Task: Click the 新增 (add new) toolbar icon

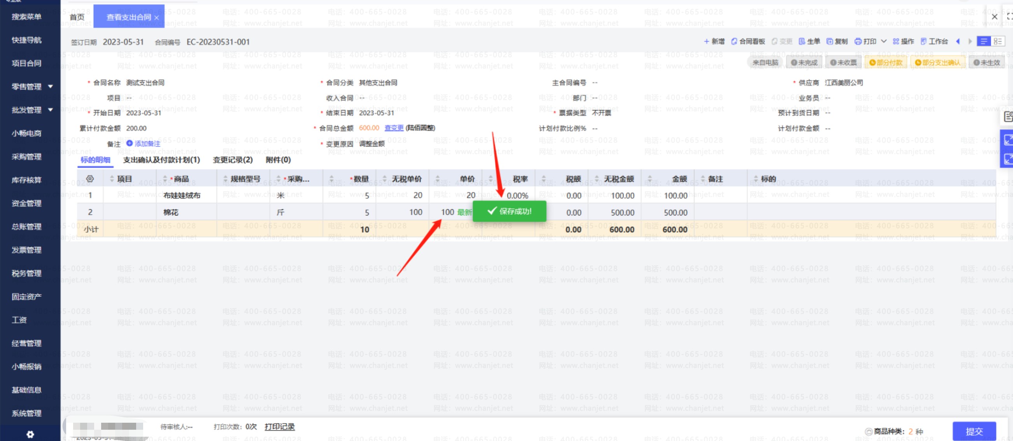Action: pos(713,41)
